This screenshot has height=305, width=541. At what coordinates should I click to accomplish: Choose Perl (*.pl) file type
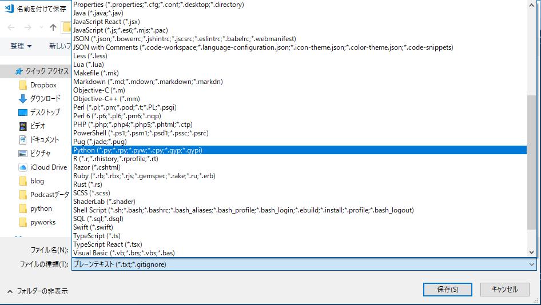pyautogui.click(x=299, y=107)
